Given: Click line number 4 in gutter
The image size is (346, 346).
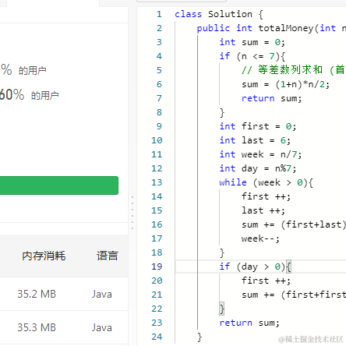Looking at the screenshot, I should pos(159,56).
